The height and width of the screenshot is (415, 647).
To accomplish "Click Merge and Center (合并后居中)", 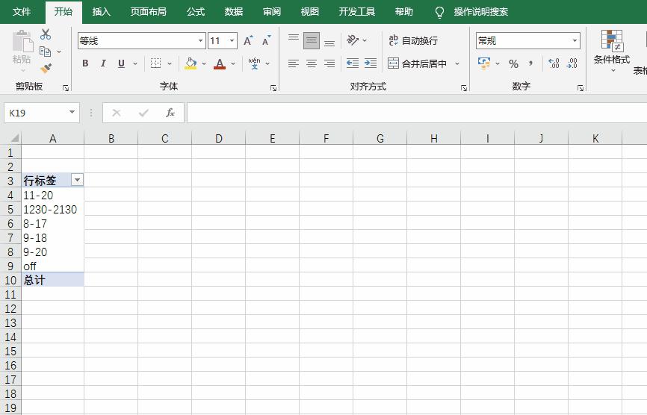I will 417,63.
